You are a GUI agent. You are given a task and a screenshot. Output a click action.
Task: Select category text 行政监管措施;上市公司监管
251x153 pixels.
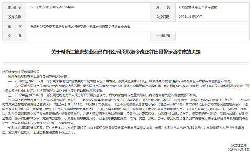198,7
